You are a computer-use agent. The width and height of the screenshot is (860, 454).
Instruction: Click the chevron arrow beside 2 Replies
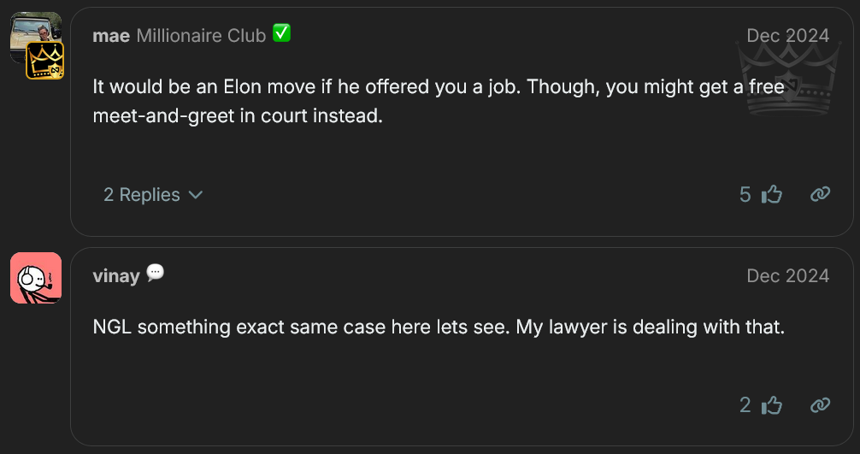click(196, 195)
